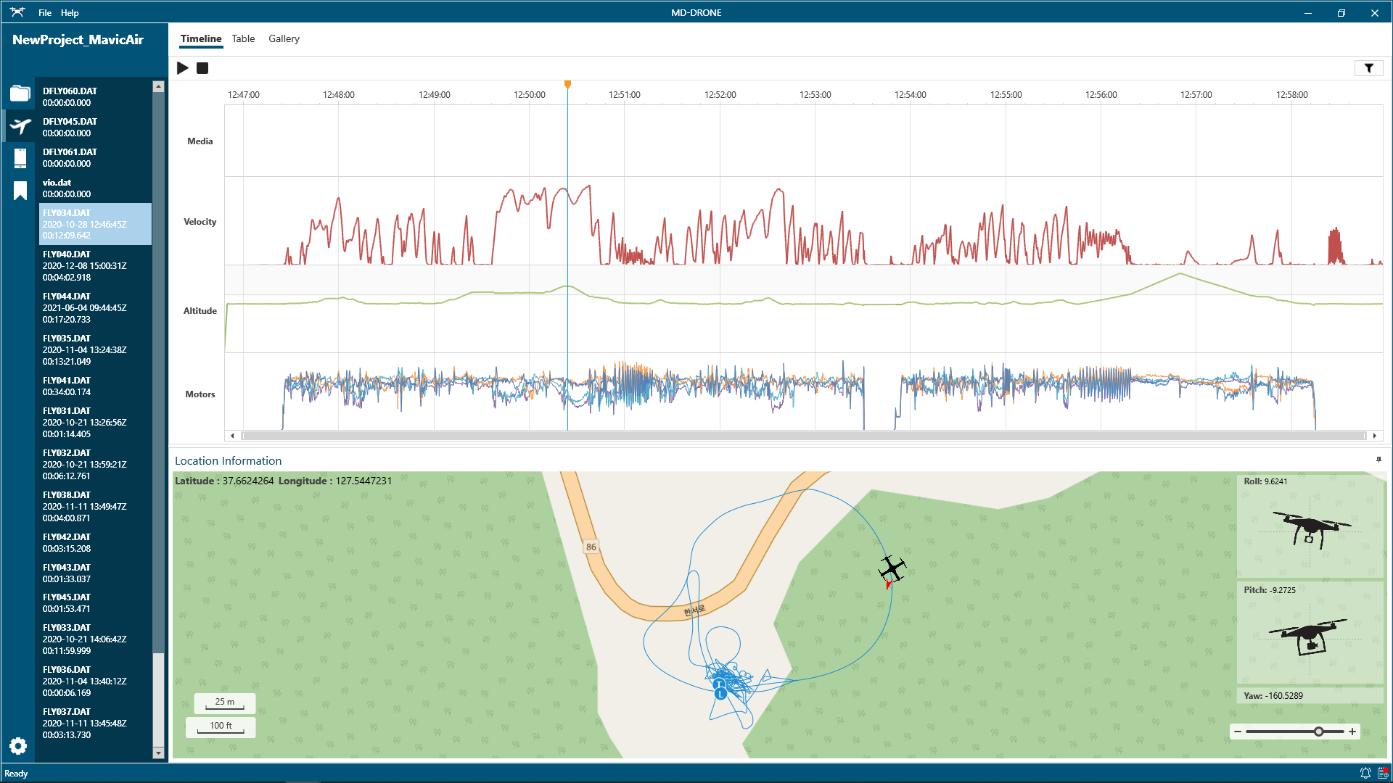Select FLY035.DAT flight log
The image size is (1393, 783).
click(95, 349)
